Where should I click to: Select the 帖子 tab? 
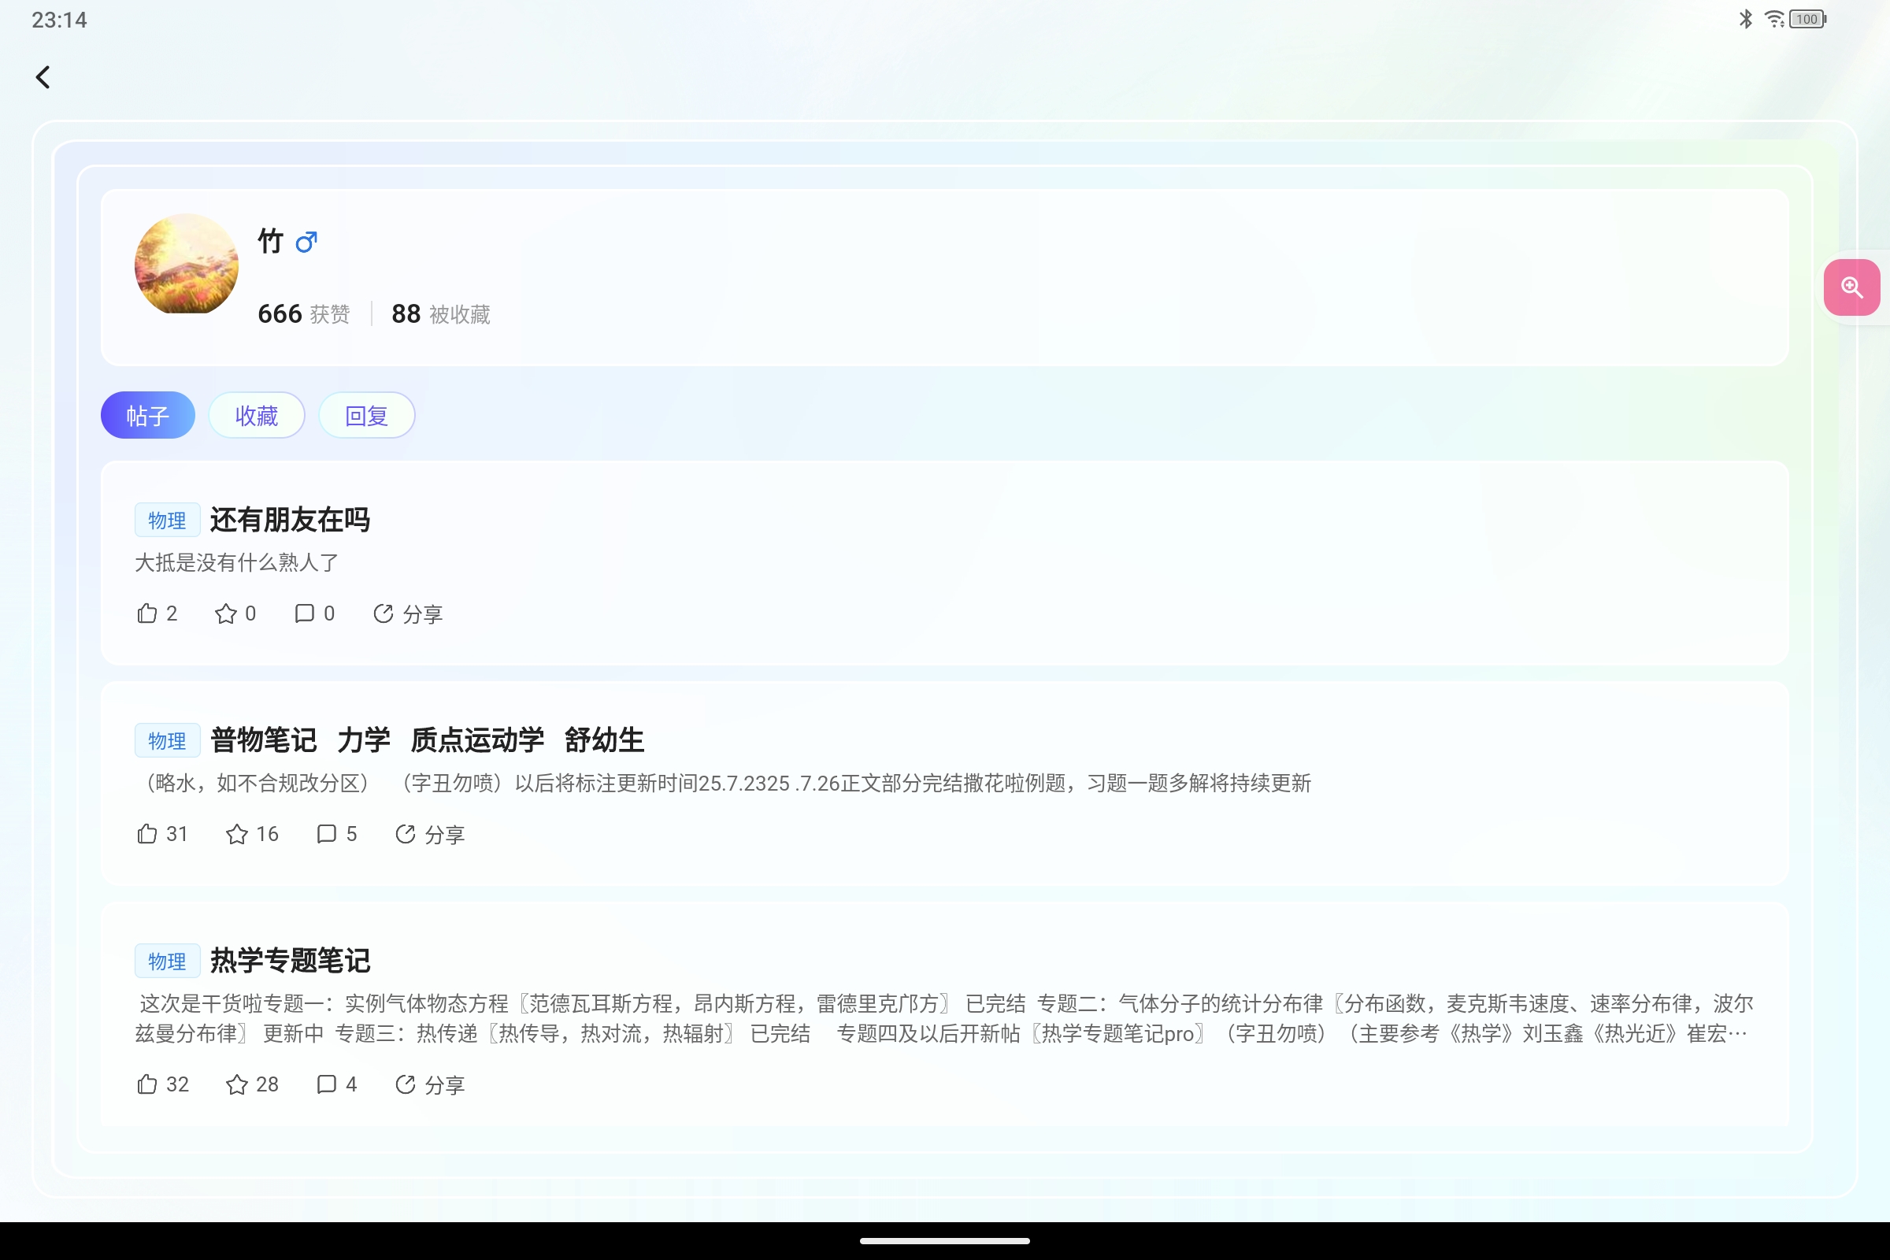(148, 416)
